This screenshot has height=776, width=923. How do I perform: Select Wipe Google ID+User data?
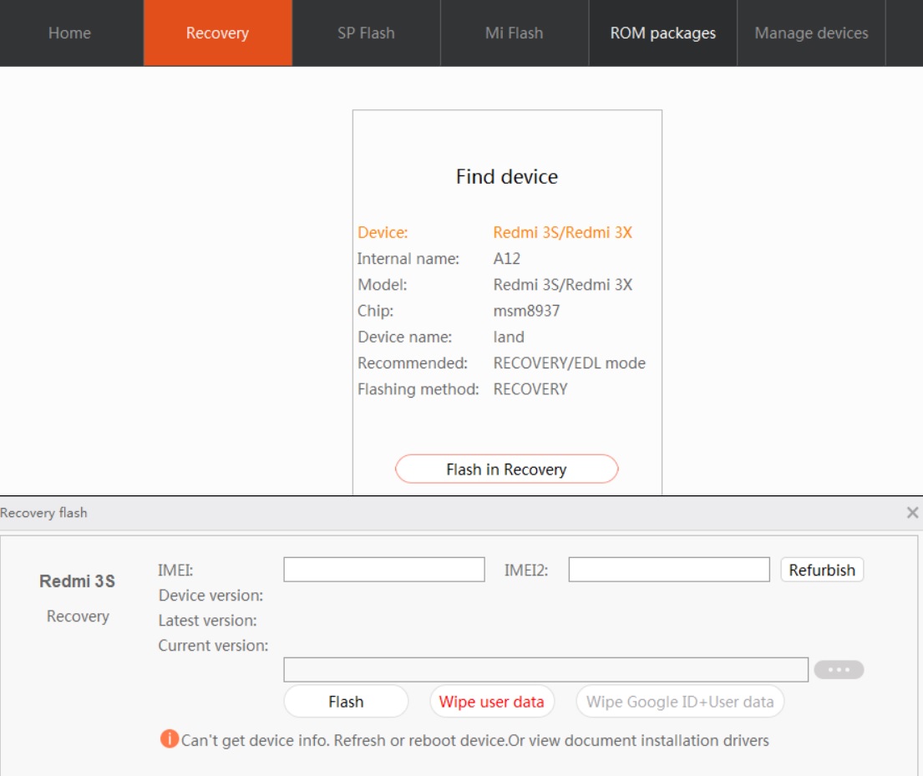[x=680, y=702]
